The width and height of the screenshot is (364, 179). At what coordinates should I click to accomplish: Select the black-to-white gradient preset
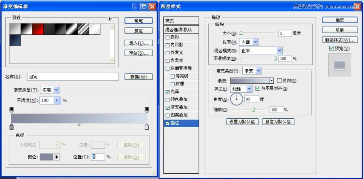pyautogui.click(x=26, y=29)
